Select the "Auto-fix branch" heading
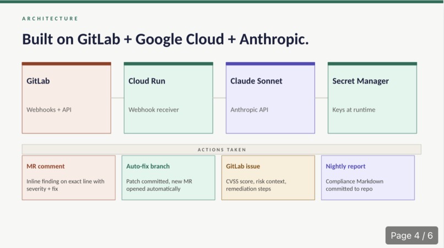This screenshot has height=248, width=444. pos(148,166)
